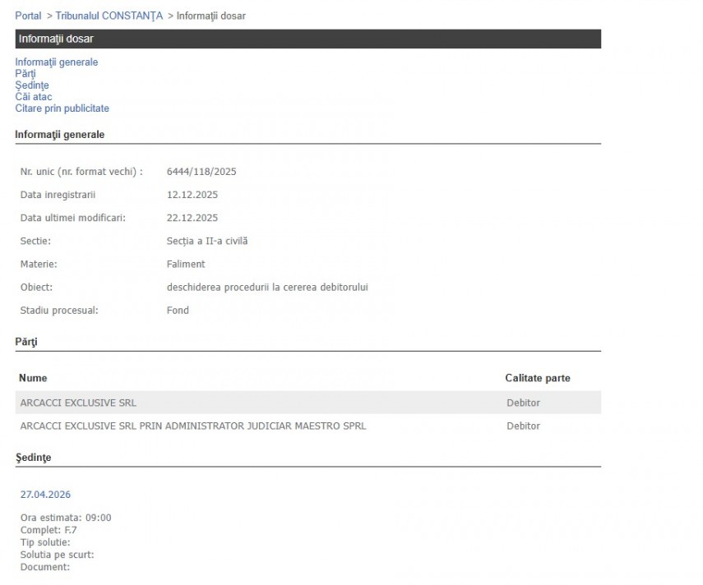Image resolution: width=703 pixels, height=585 pixels.
Task: Open Tribunalul CONSTANȚA breadcrumb link
Action: point(109,16)
